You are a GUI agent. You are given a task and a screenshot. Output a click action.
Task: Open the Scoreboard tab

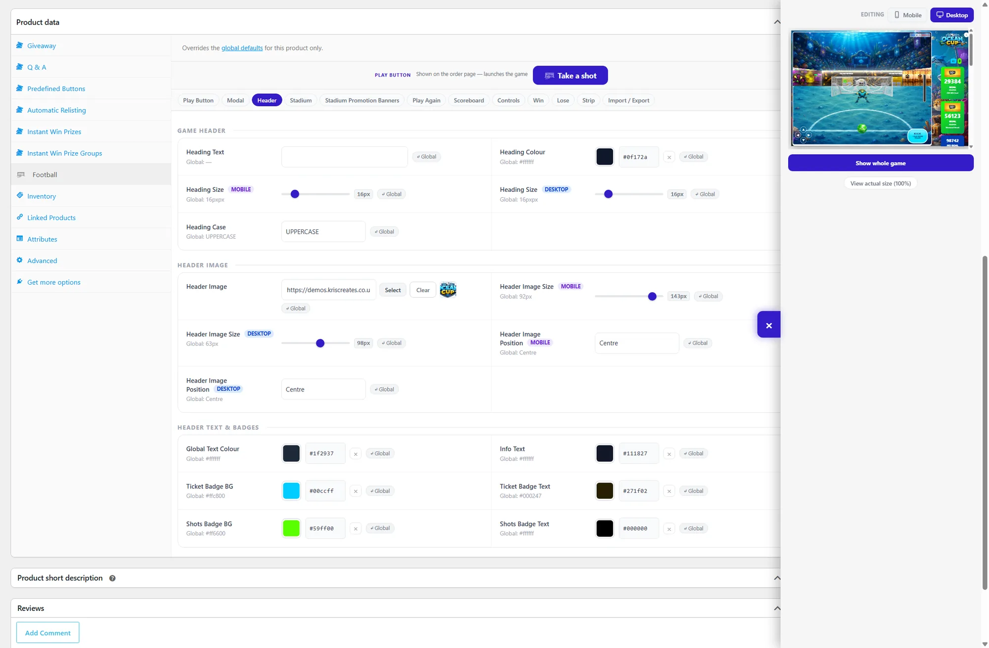click(x=469, y=100)
